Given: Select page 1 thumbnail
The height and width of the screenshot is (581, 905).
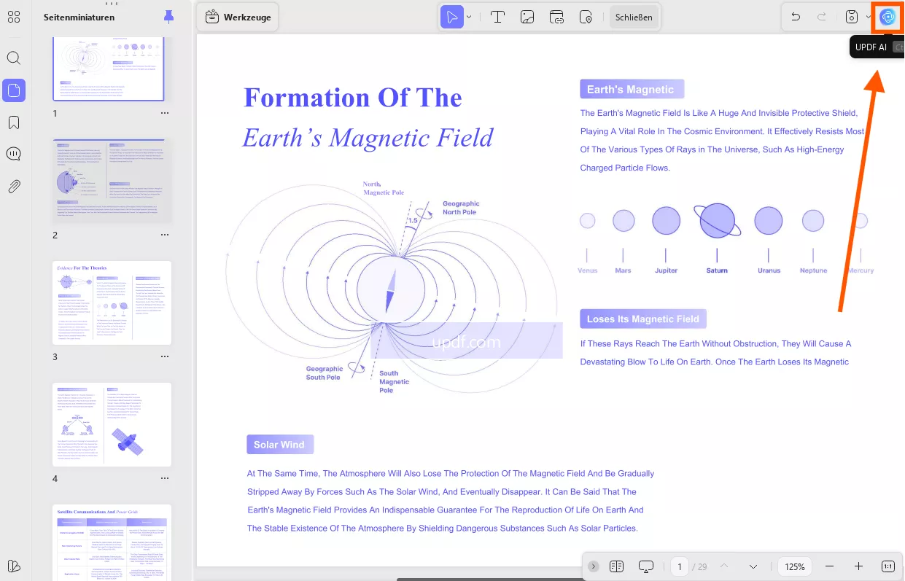Looking at the screenshot, I should (109, 68).
